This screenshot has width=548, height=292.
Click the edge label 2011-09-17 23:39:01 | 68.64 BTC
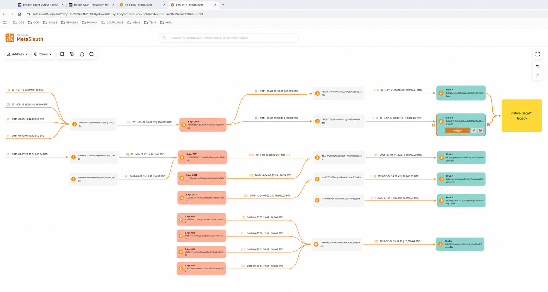pyautogui.click(x=27, y=154)
